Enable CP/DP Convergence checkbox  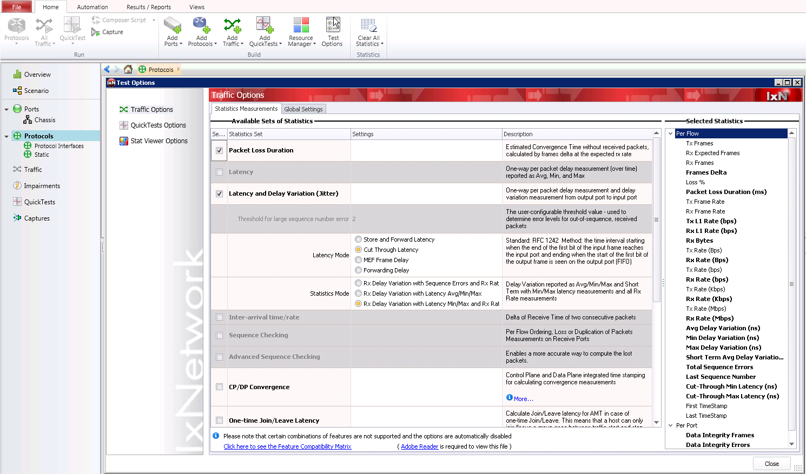(x=219, y=387)
